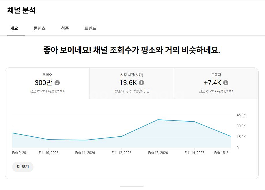
Task: Click the Feb 10, 2026 axis date label
Action: pos(48,153)
